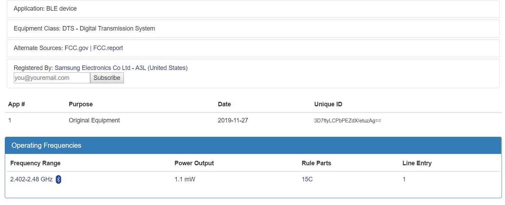
Task: Click the Equipment Class DTS row
Action: pos(84,28)
